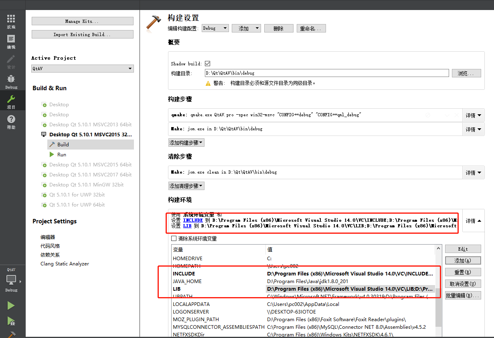
Task: Open the 添加构建步骤 dropdown
Action: [186, 142]
